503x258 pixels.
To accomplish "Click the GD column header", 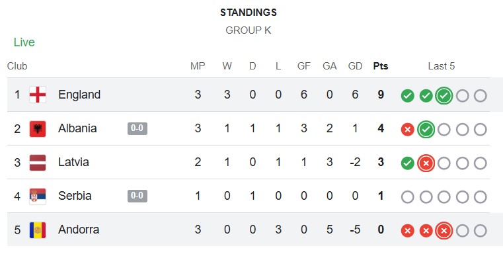I will coord(355,66).
